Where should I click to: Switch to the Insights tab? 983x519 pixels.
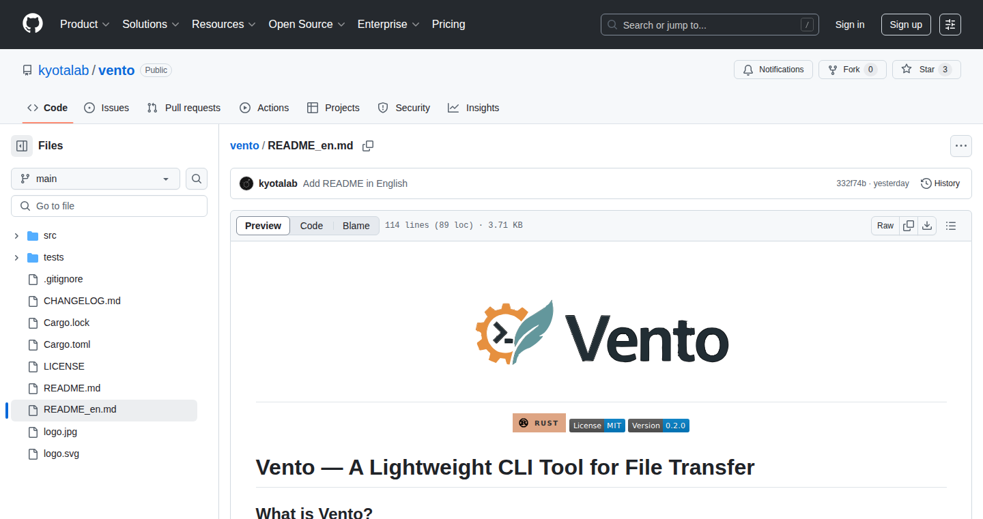click(x=474, y=108)
